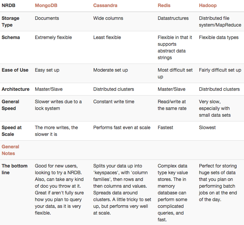The image size is (244, 225).
Task: Select the Storage Type row label
Action: click(10, 22)
